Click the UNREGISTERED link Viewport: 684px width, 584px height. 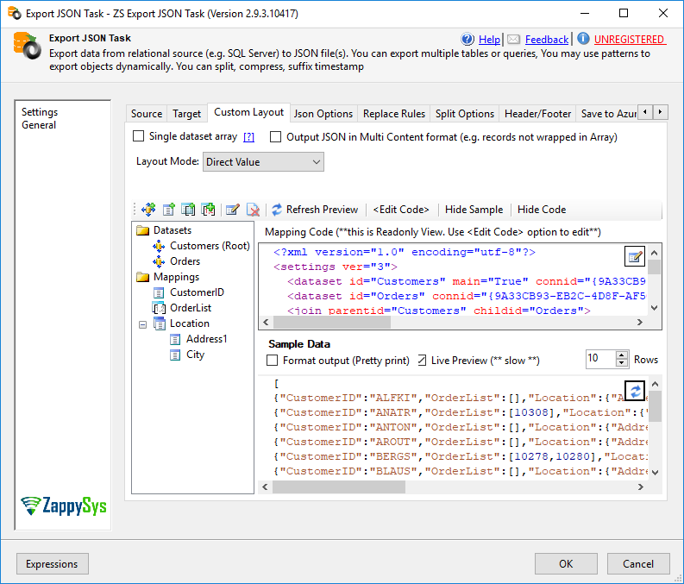click(x=629, y=40)
